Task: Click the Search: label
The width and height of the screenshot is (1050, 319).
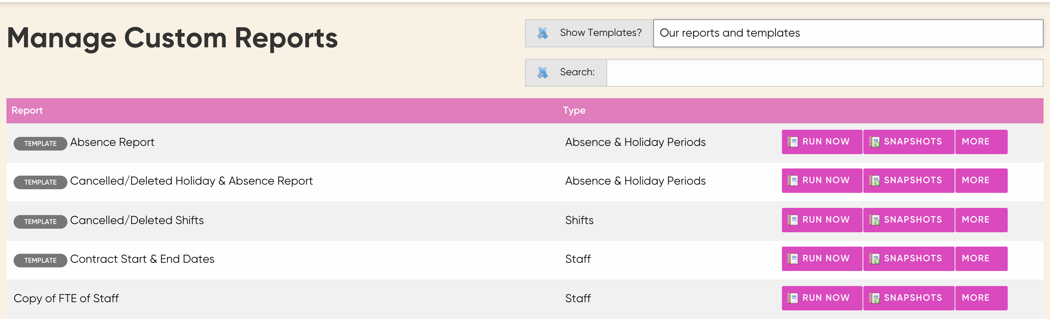Action: (x=577, y=72)
